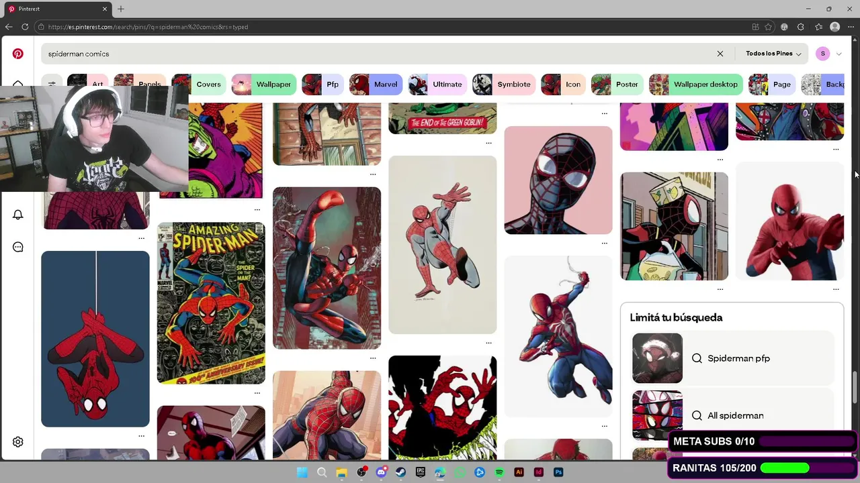Screen dimensions: 860x483
Task: Add page to favorites star icon
Action: [768, 27]
